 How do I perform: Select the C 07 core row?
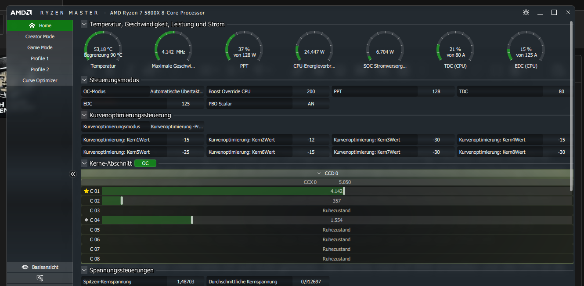click(x=327, y=249)
